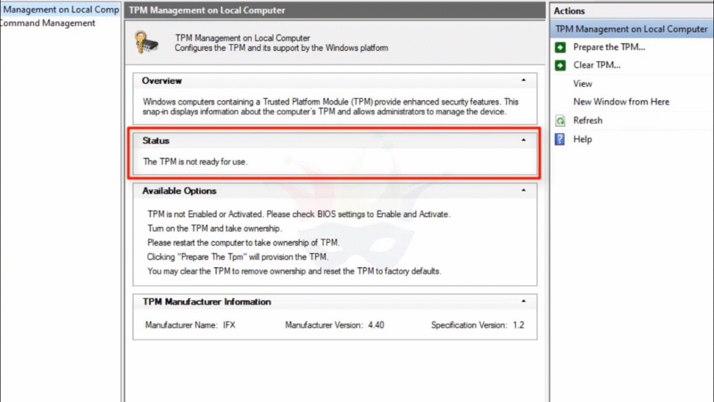Select New Window from Here
The image size is (714, 402).
click(621, 102)
